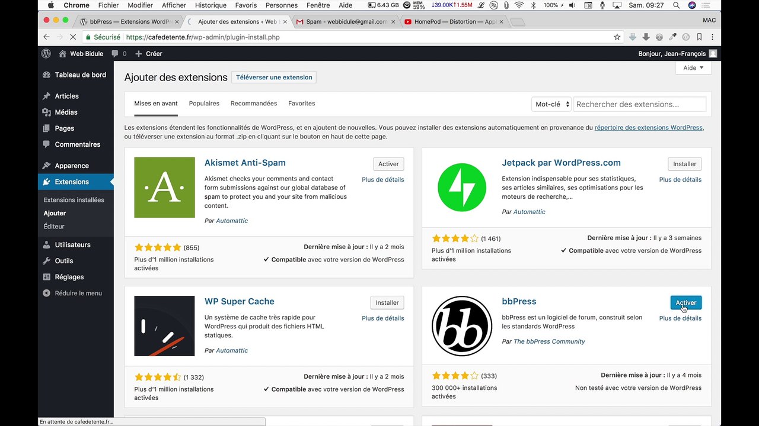Stop page loading with the X button
This screenshot has width=759, height=426.
point(74,37)
